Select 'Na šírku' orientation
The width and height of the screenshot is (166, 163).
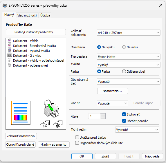click(130, 47)
